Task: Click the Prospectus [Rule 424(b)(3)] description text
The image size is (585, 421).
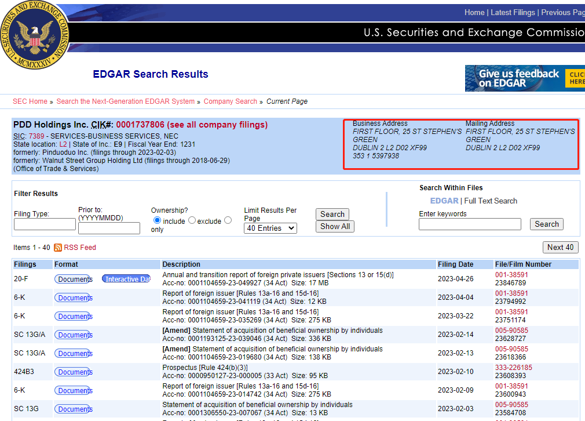Action: click(205, 368)
